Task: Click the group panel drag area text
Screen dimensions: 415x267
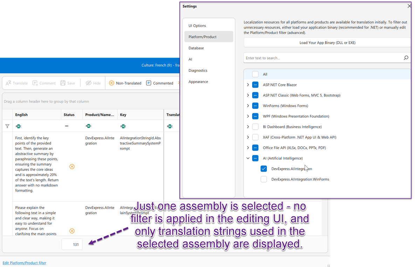Action: click(x=46, y=101)
